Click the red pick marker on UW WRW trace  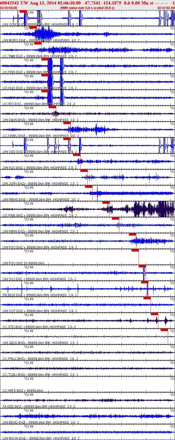115,218
